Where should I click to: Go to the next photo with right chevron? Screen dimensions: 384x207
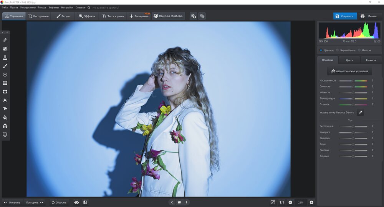[187, 202]
